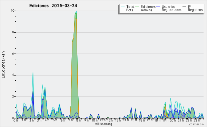Click the x-axis label '2 h'
The height and width of the screenshot is (127, 207).
(x=31, y=120)
